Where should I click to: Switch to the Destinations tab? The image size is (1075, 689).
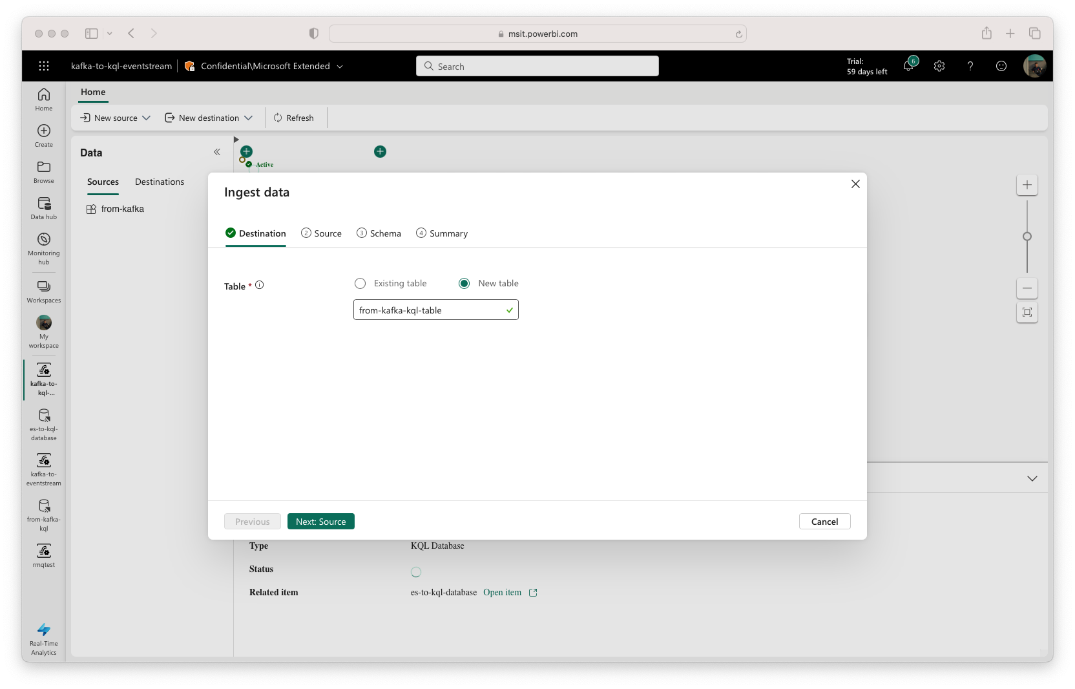click(159, 182)
